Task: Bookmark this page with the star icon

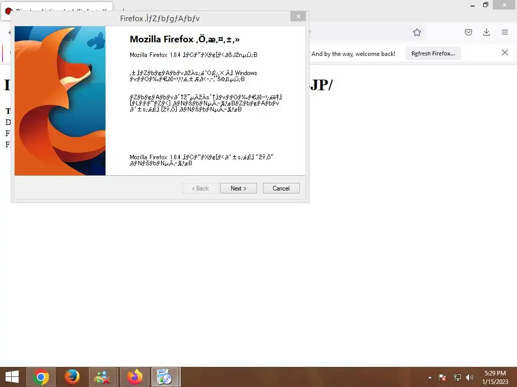Action: (417, 32)
